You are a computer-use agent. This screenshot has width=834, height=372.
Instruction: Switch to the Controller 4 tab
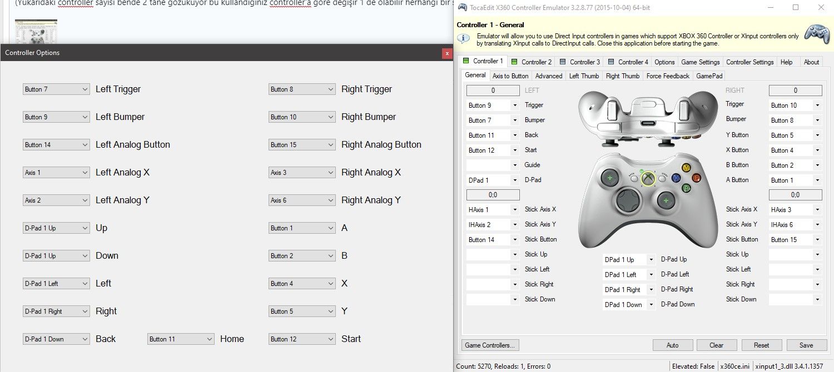628,62
